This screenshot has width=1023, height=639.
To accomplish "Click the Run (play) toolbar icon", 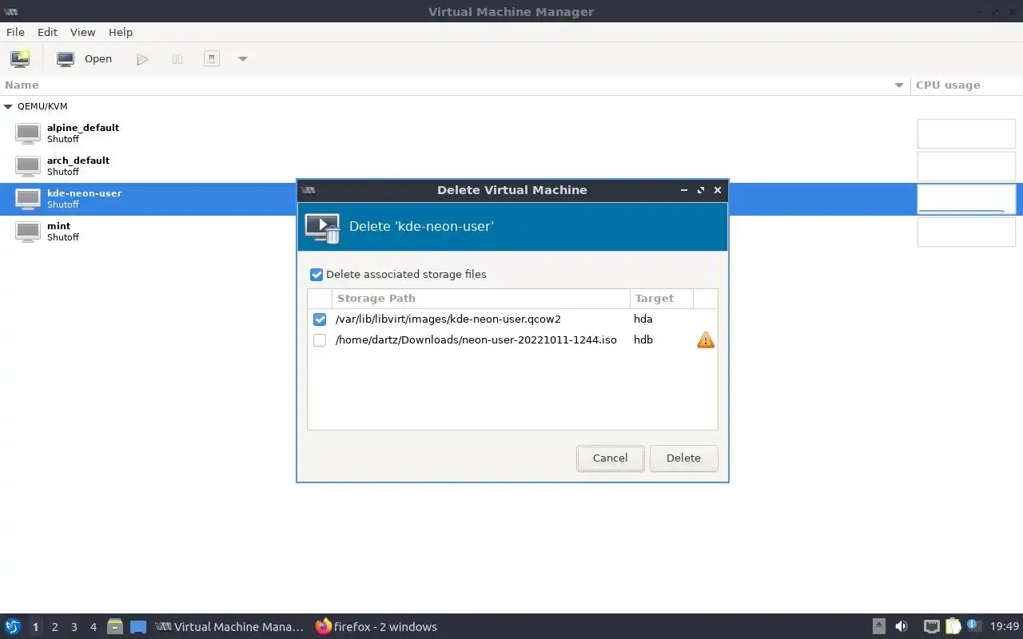I will tap(142, 59).
